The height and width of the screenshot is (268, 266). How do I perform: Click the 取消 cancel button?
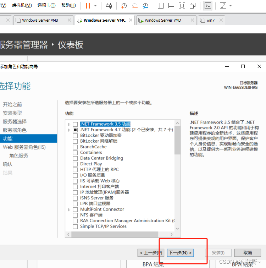coord(248,253)
